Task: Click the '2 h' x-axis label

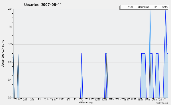Action: (x=25, y=99)
